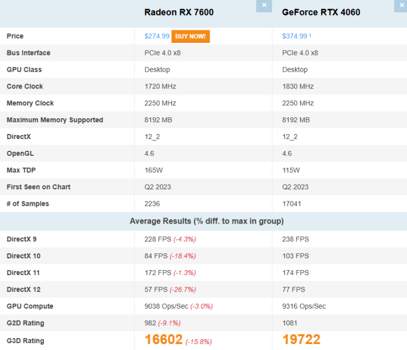Click the 982 G2D Rating value

pyautogui.click(x=150, y=323)
